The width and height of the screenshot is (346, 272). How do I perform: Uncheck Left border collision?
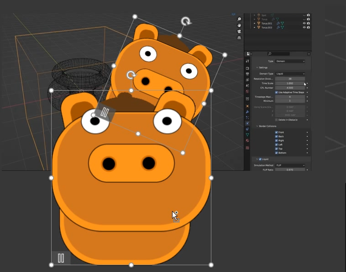pos(276,145)
